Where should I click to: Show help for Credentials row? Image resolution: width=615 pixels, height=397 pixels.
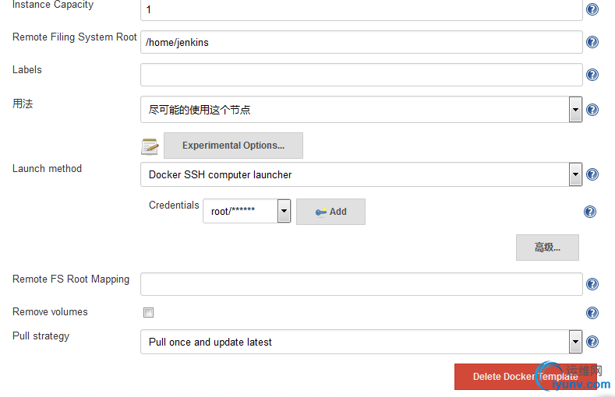pos(590,212)
